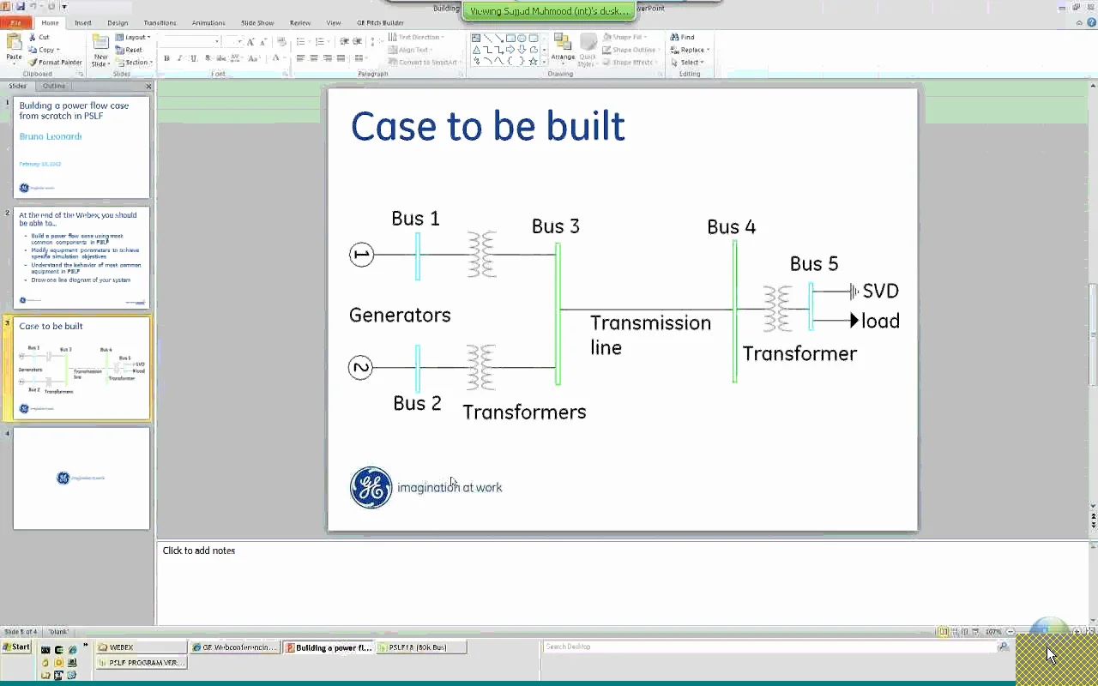Switch to the WEBEX taskbar window

coord(141,647)
